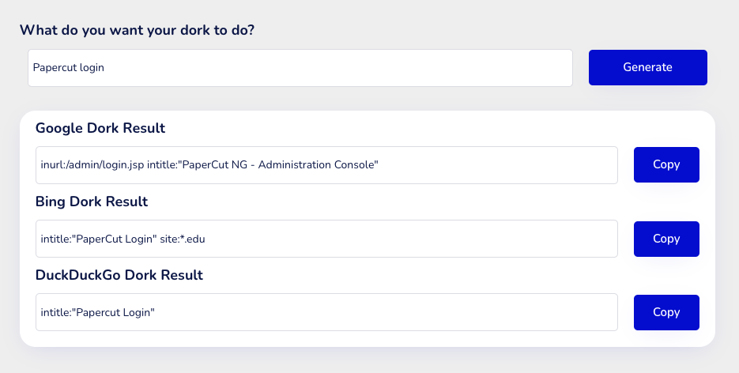Click into the Google dork result box
This screenshot has width=739, height=373.
[490, 165]
